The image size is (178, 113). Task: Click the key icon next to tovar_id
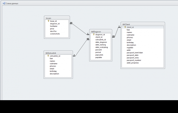[x=48, y=21]
